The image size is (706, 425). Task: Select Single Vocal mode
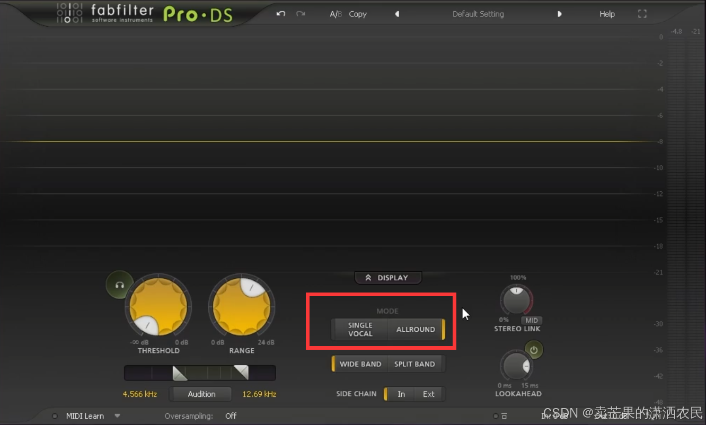click(x=360, y=329)
